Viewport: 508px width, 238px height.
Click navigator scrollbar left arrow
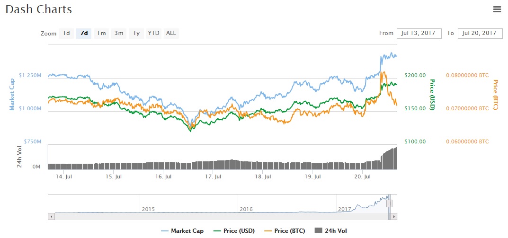pyautogui.click(x=51, y=216)
